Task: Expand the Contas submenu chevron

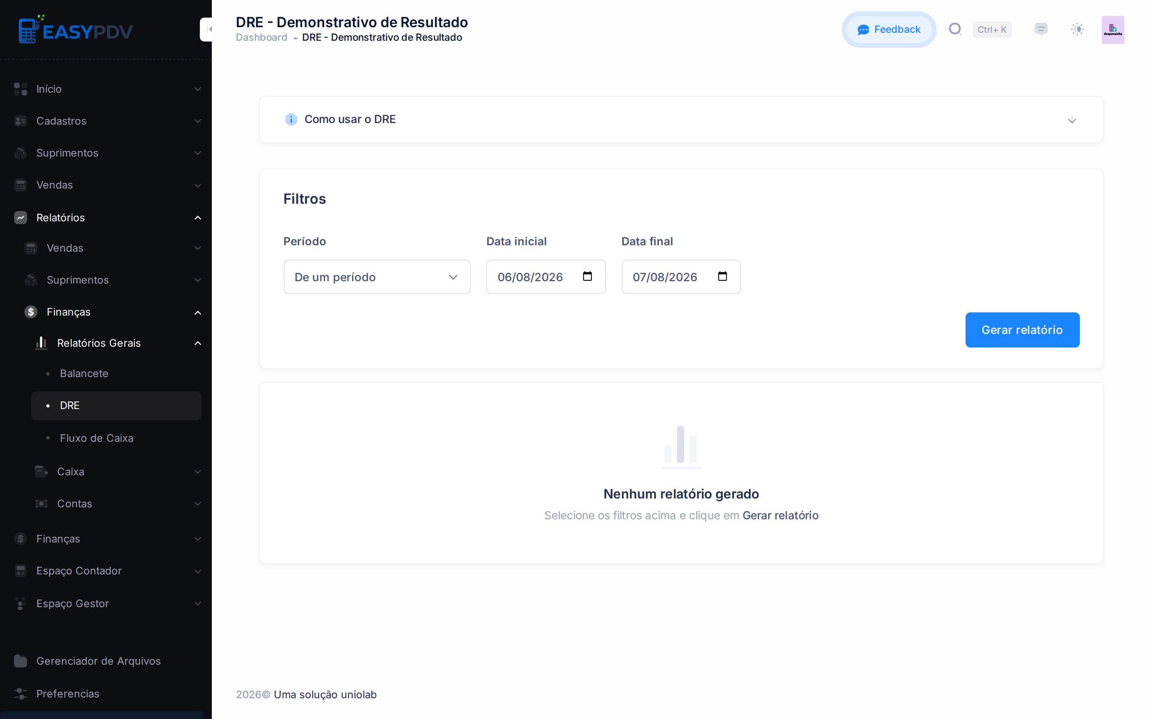Action: pos(198,504)
